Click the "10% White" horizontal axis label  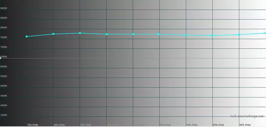coord(33,125)
